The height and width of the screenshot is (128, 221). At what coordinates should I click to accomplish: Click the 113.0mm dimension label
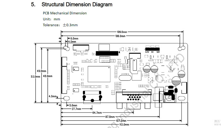[124, 125]
